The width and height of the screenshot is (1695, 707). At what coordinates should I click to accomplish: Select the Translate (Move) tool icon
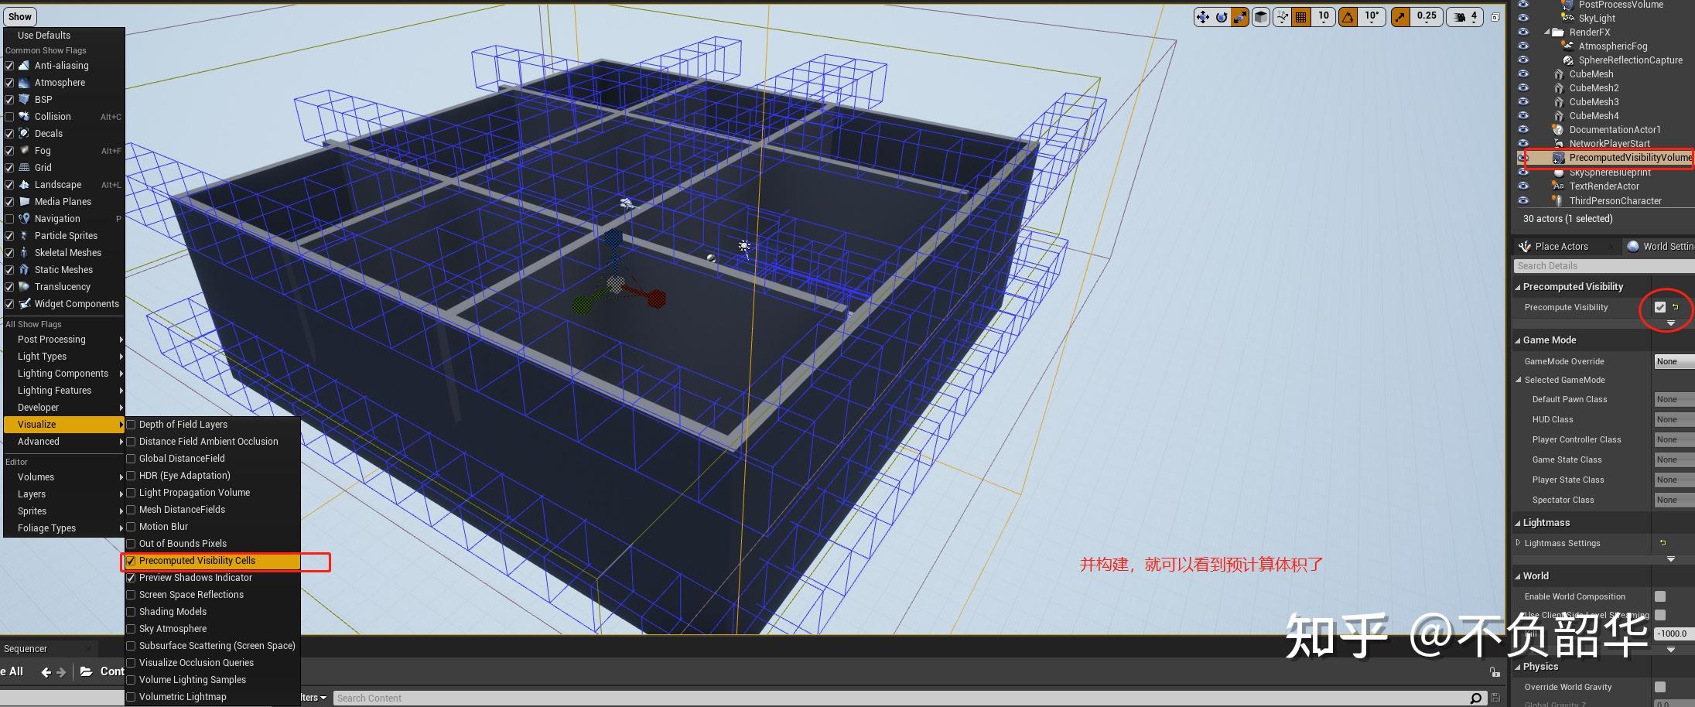1204,15
